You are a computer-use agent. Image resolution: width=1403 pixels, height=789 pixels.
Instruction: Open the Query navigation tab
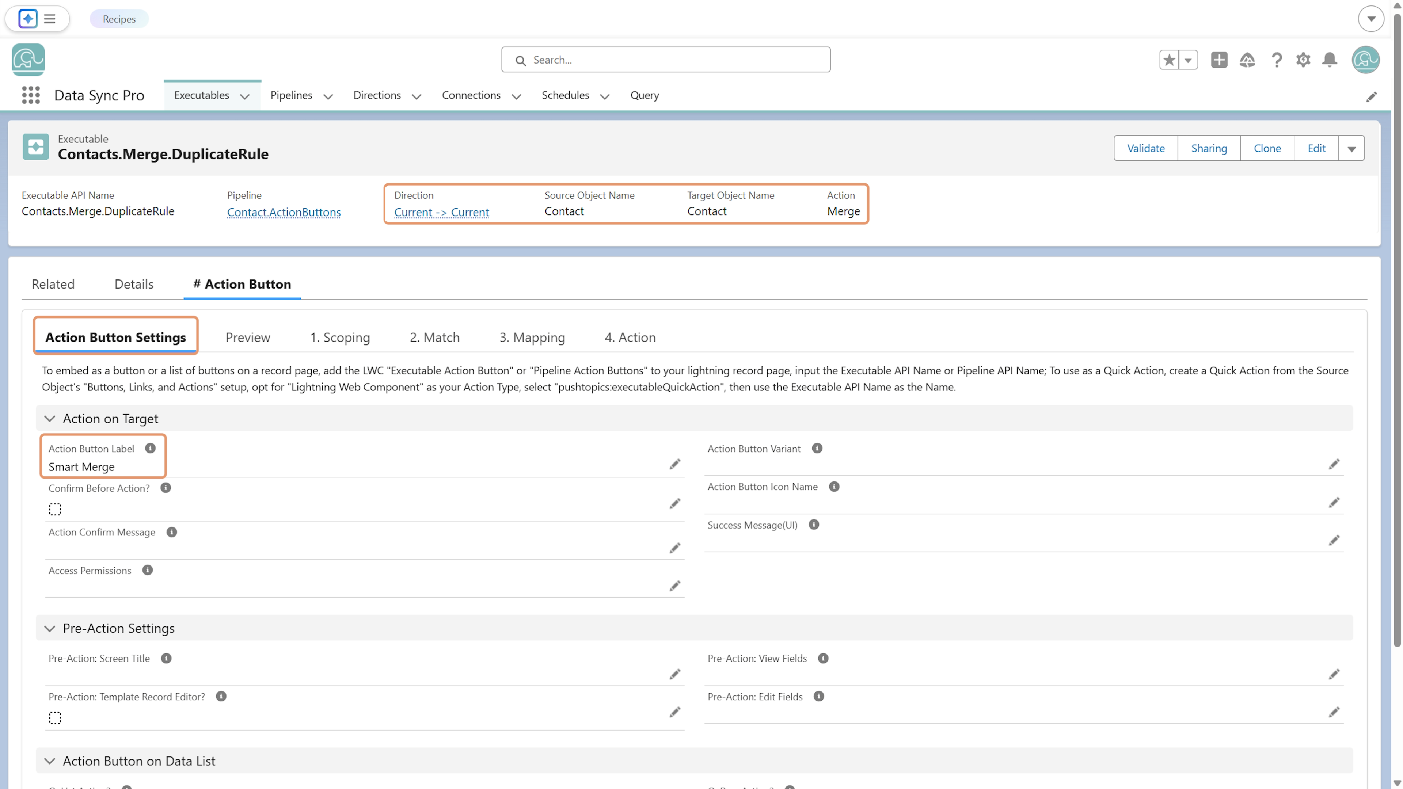[x=644, y=95]
